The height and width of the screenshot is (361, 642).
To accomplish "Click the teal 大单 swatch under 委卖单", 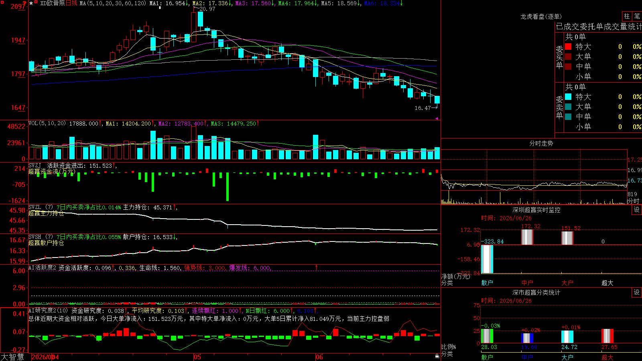I will (568, 107).
